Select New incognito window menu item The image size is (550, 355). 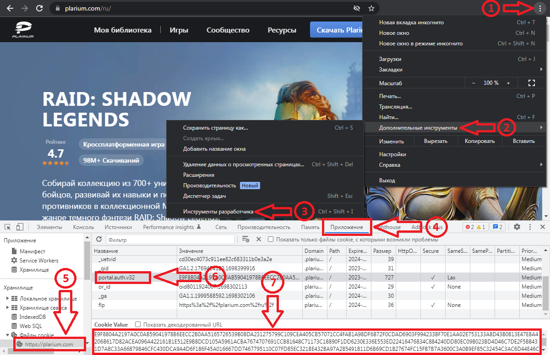pyautogui.click(x=455, y=44)
